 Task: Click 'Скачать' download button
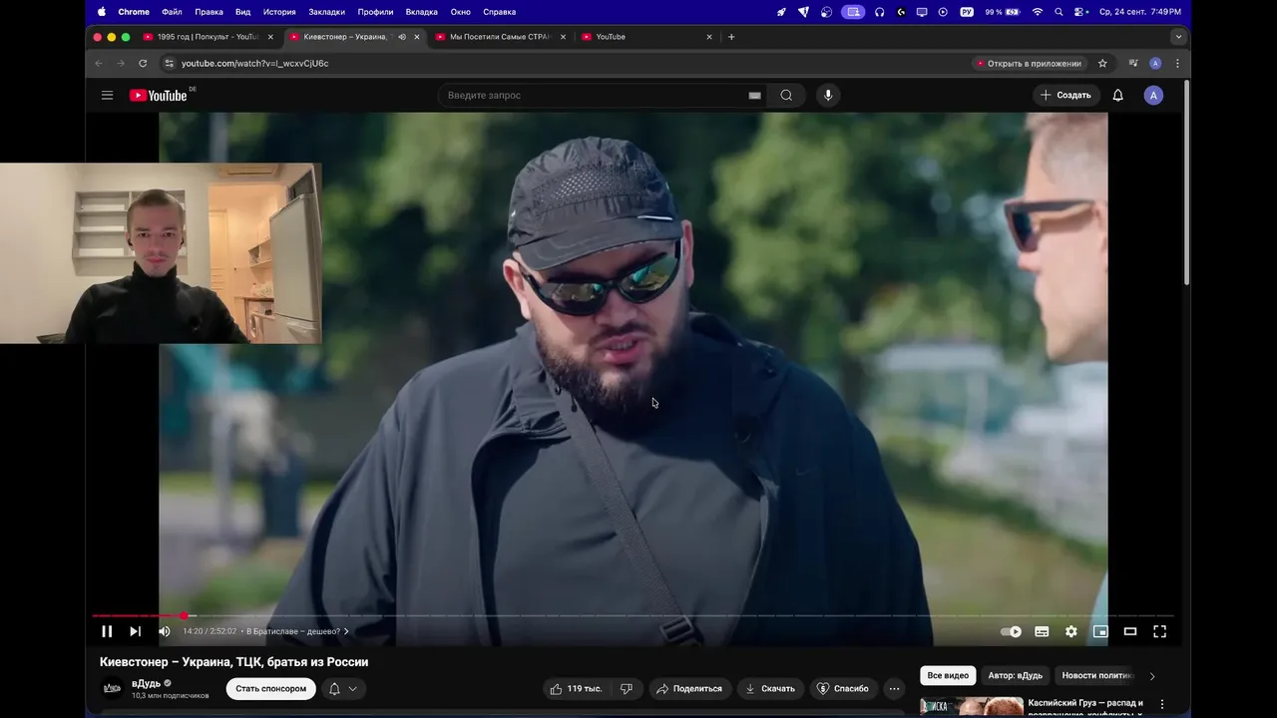770,688
